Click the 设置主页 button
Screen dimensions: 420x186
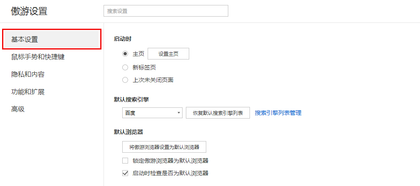tap(168, 54)
